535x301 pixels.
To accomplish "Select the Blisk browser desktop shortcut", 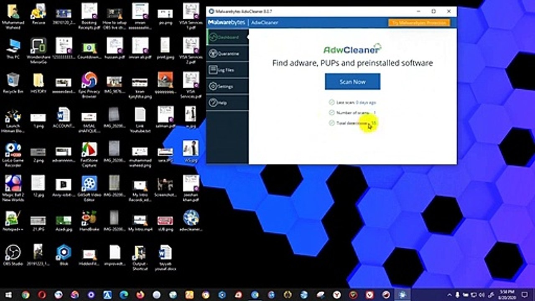I will pos(64,255).
